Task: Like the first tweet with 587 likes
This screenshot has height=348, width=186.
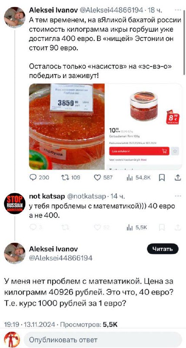Action: 103,177
